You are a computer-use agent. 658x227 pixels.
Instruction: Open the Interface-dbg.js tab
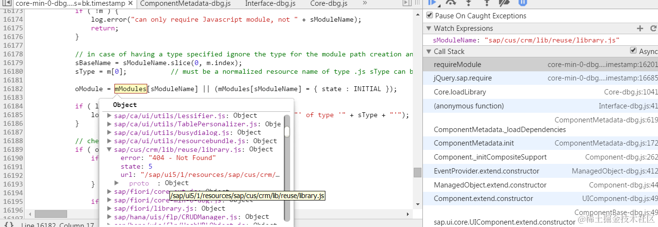(x=270, y=3)
